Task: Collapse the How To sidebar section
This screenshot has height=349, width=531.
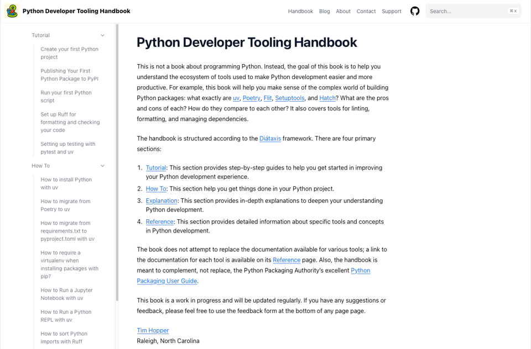Action: pyautogui.click(x=102, y=166)
